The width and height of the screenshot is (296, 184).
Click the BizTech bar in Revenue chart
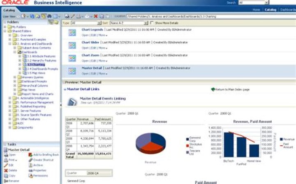(229, 144)
